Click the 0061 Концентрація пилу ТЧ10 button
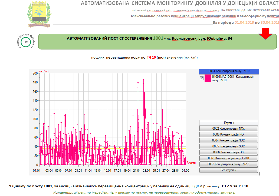Screen dimensions: 279x196 point(228,158)
